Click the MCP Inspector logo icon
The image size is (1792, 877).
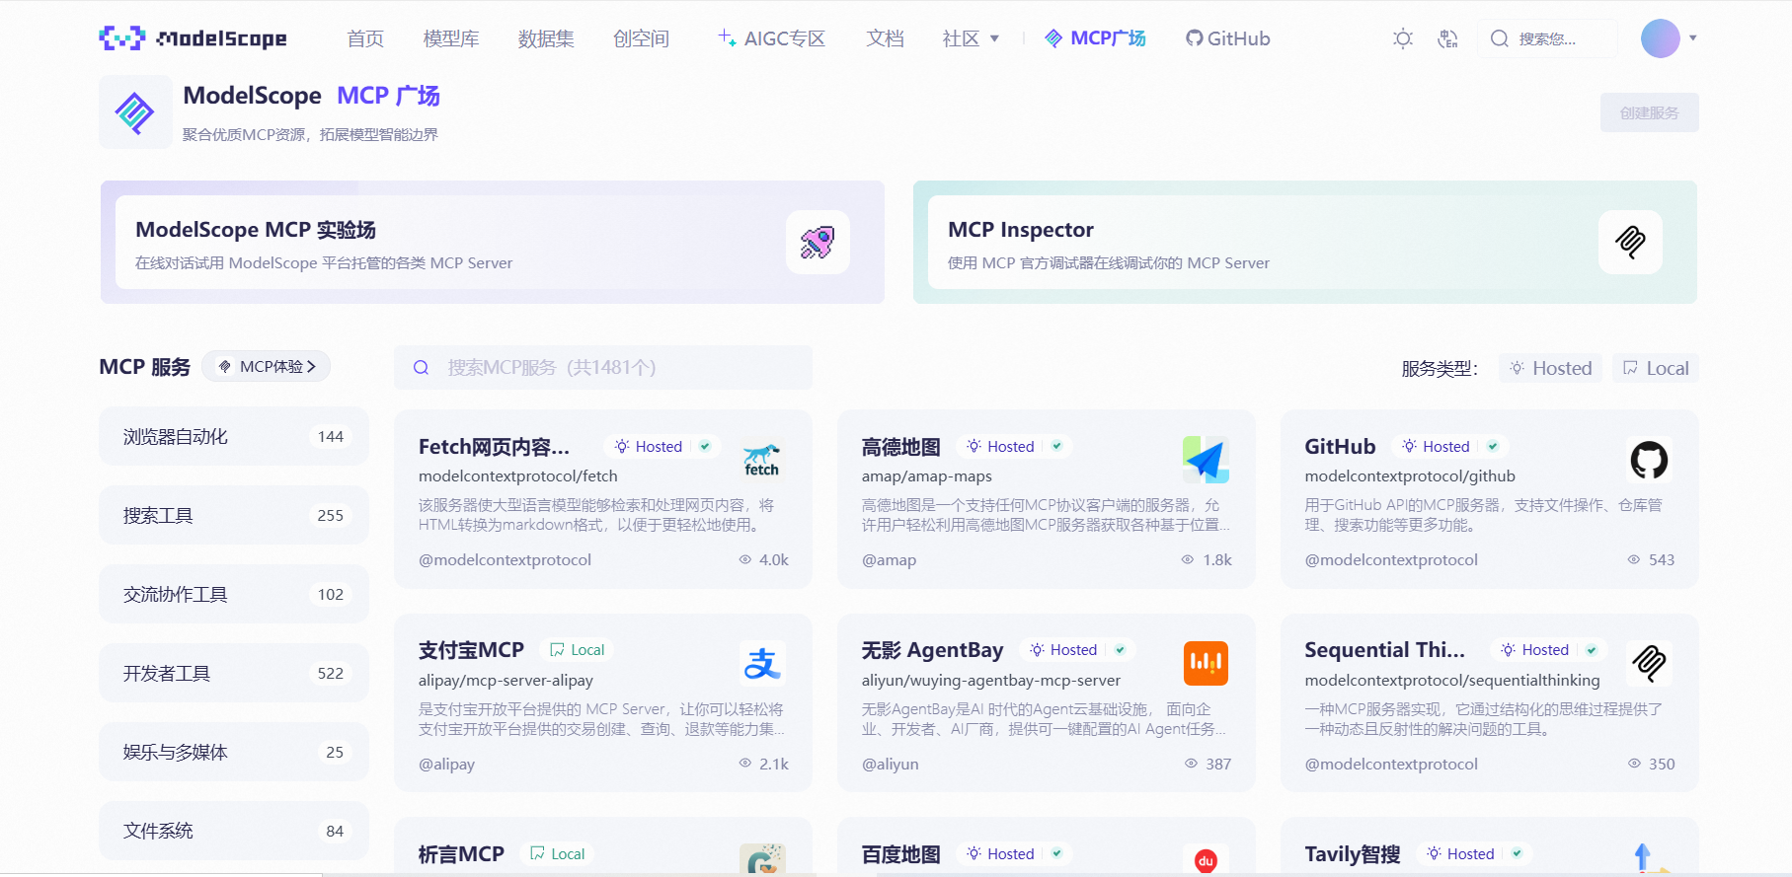pos(1630,242)
